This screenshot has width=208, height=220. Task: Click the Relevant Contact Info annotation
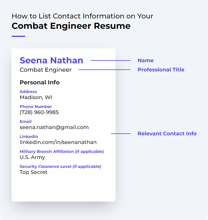[167, 134]
